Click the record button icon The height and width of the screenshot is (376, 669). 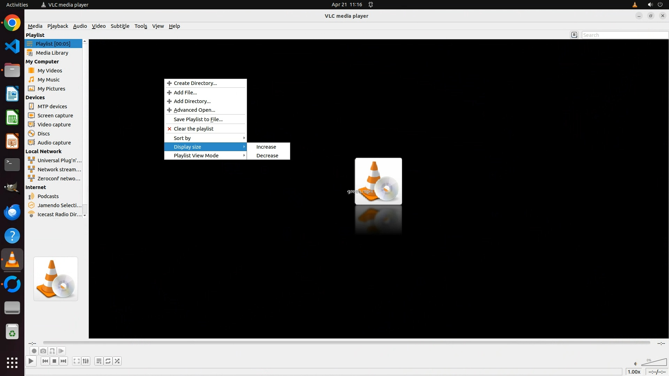pyautogui.click(x=34, y=351)
